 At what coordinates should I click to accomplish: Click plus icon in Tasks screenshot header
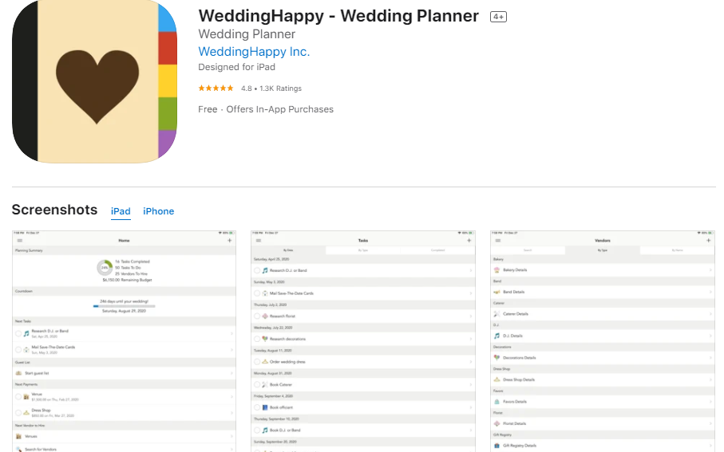click(469, 240)
